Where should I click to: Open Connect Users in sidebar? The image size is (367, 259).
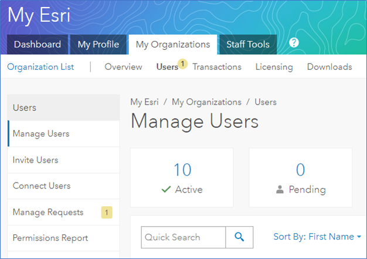click(x=64, y=186)
